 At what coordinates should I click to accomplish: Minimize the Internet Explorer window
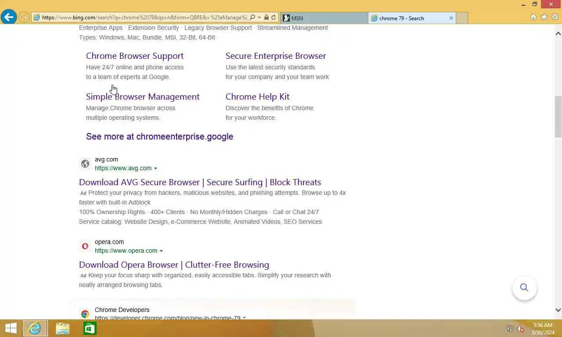(523, 4)
